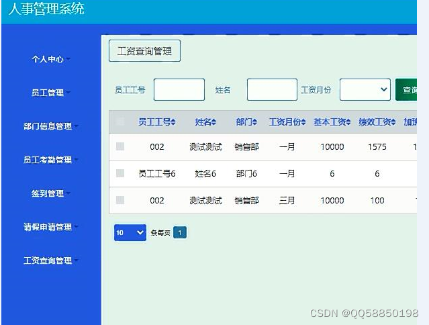Expand 个人中心 sidebar menu
429x325 pixels.
pyautogui.click(x=51, y=59)
